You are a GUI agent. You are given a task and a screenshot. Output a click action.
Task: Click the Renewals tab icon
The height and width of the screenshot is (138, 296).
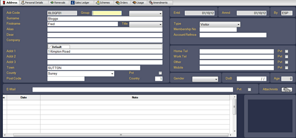tap(52, 2)
